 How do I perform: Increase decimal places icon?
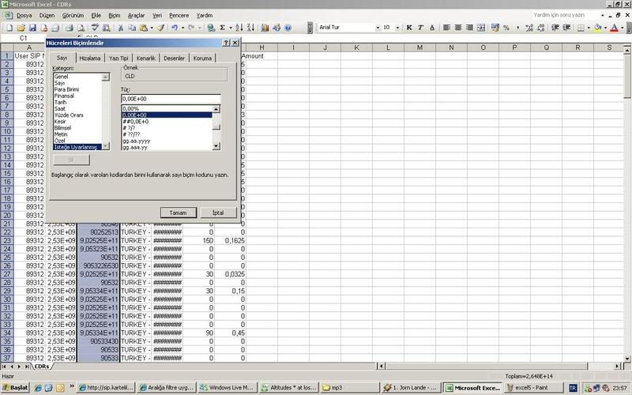pyautogui.click(x=529, y=28)
